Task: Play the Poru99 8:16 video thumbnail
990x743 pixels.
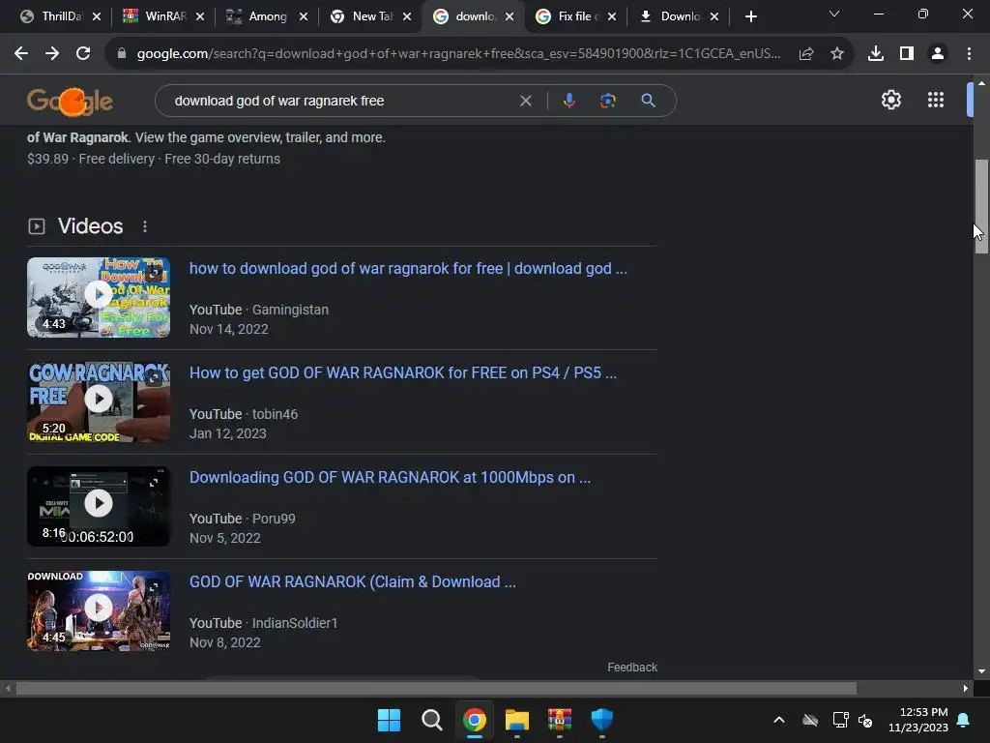Action: coord(99,506)
